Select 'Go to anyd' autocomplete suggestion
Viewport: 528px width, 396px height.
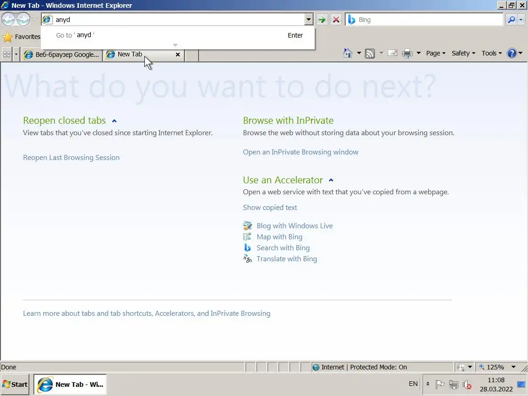pos(178,35)
